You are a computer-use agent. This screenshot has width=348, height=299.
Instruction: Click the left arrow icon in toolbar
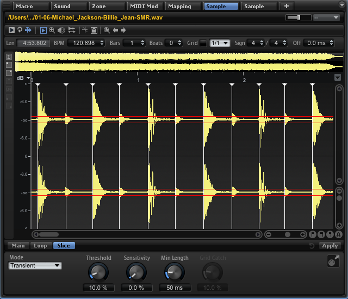[115, 30]
